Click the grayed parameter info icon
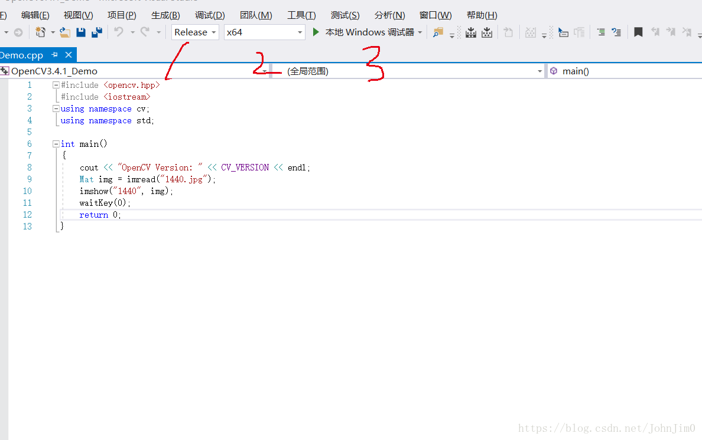 click(x=579, y=32)
